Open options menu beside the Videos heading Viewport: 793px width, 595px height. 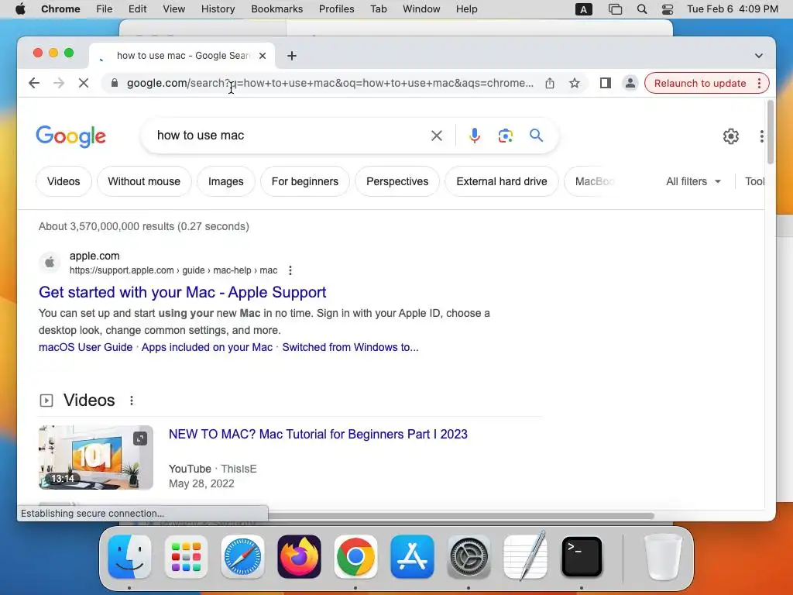point(132,401)
